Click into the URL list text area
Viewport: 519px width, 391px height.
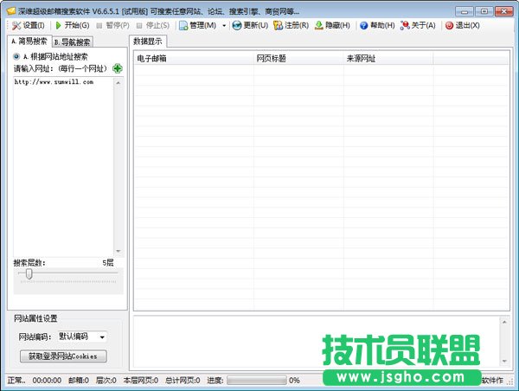pyautogui.click(x=63, y=166)
